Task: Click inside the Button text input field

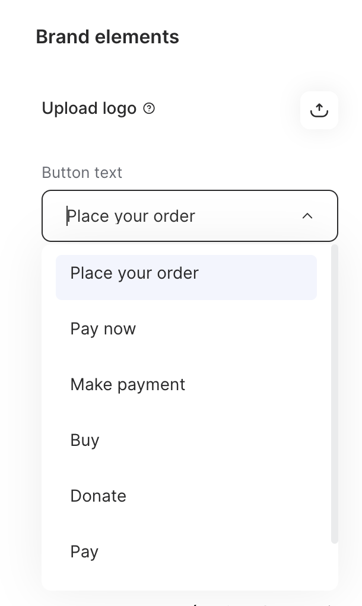Action: click(148, 216)
